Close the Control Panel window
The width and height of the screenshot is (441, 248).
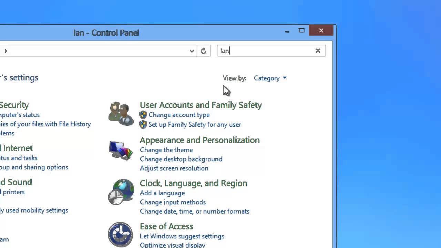point(321,31)
